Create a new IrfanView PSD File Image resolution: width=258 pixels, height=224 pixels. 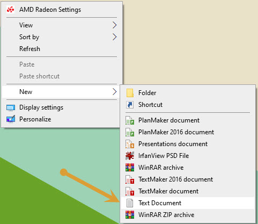click(x=188, y=156)
